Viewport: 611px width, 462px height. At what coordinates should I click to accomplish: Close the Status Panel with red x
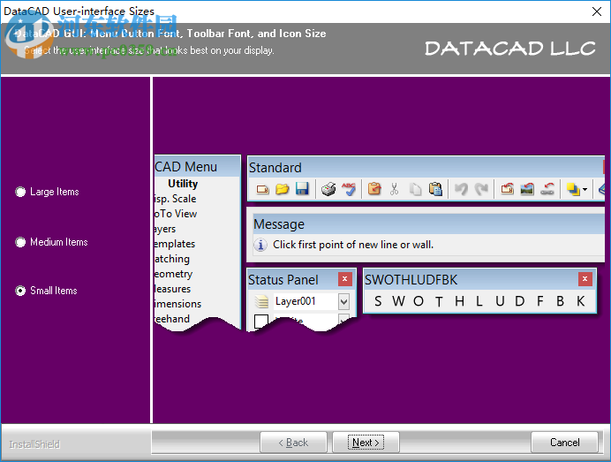(344, 279)
